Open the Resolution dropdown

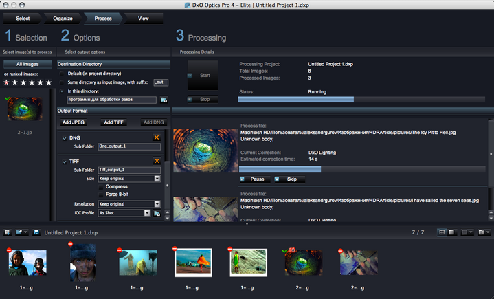click(x=157, y=204)
